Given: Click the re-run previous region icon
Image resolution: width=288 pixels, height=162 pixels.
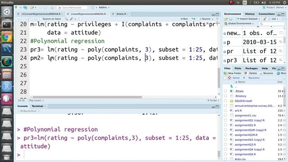Looking at the screenshot, I should pyautogui.click(x=193, y=19).
